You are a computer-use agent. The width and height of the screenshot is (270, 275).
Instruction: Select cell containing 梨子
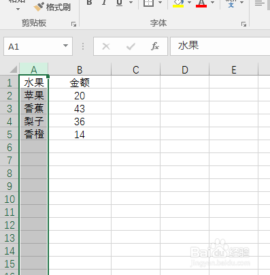coord(34,121)
